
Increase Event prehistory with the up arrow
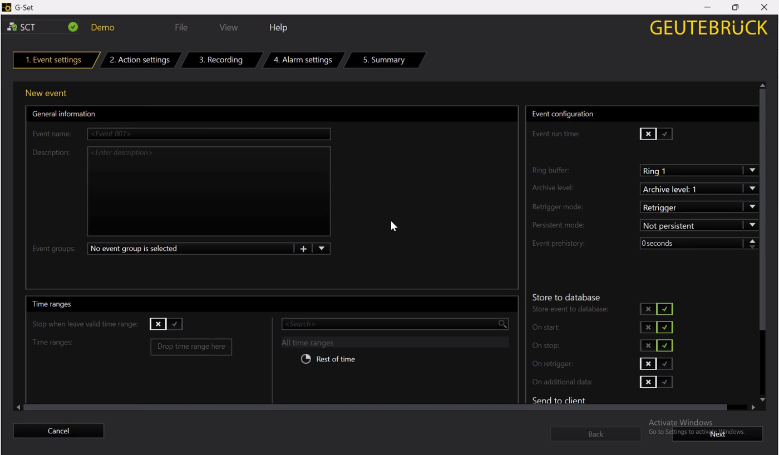pyautogui.click(x=752, y=241)
